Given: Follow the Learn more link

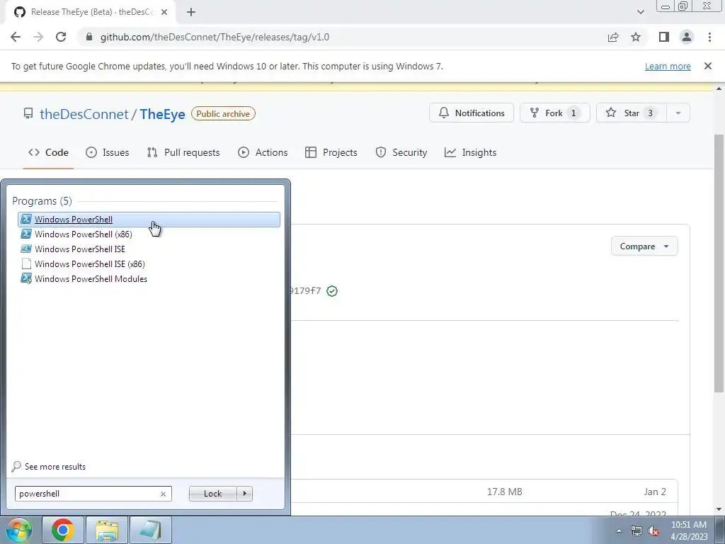Looking at the screenshot, I should pyautogui.click(x=668, y=66).
